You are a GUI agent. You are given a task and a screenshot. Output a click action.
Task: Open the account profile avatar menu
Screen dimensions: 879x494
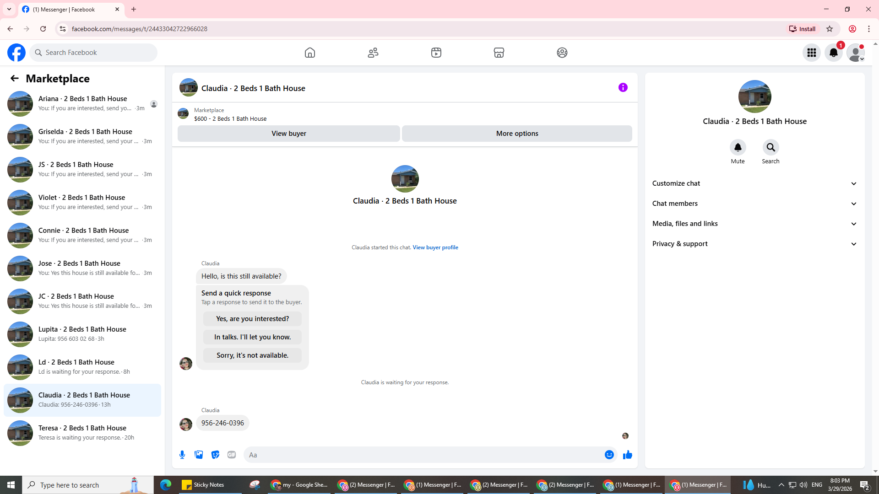pos(856,53)
